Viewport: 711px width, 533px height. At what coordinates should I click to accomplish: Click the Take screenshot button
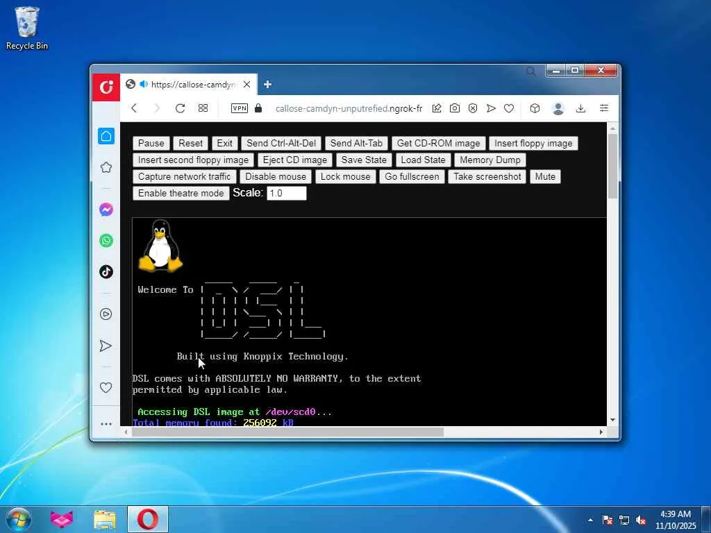487,177
